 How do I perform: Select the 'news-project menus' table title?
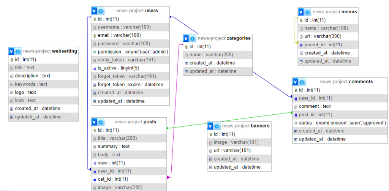click(335, 12)
